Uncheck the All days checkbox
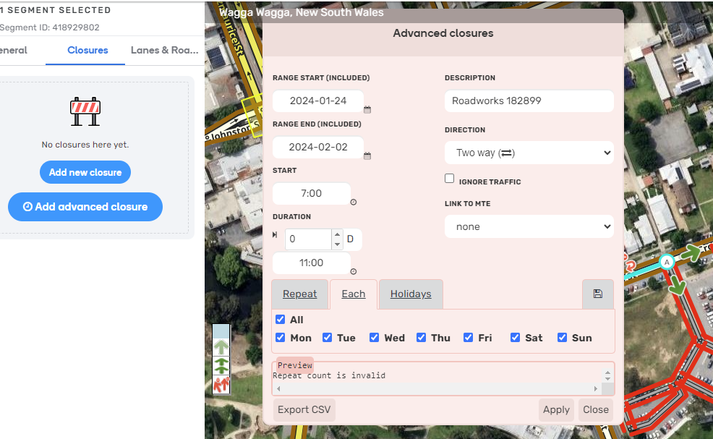Viewport: 713px width, 439px height. (281, 320)
